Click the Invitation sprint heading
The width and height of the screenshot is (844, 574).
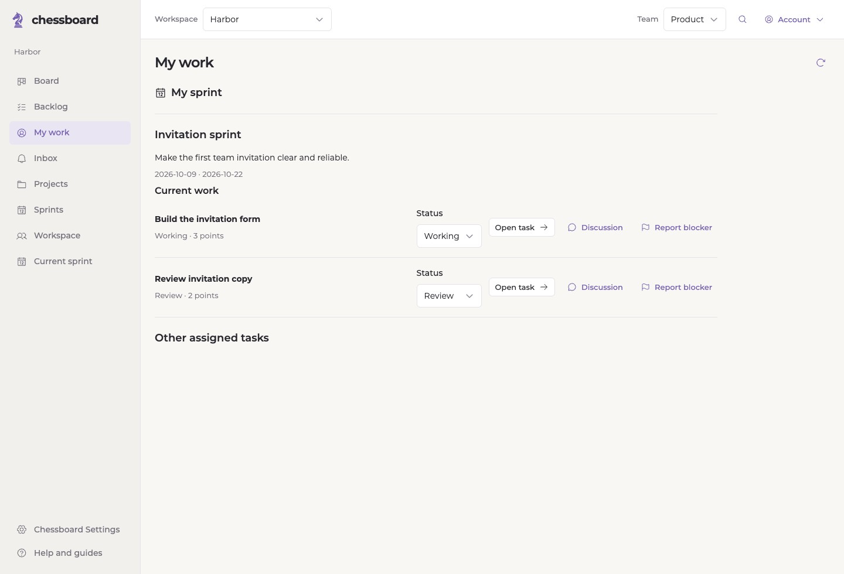(x=198, y=135)
